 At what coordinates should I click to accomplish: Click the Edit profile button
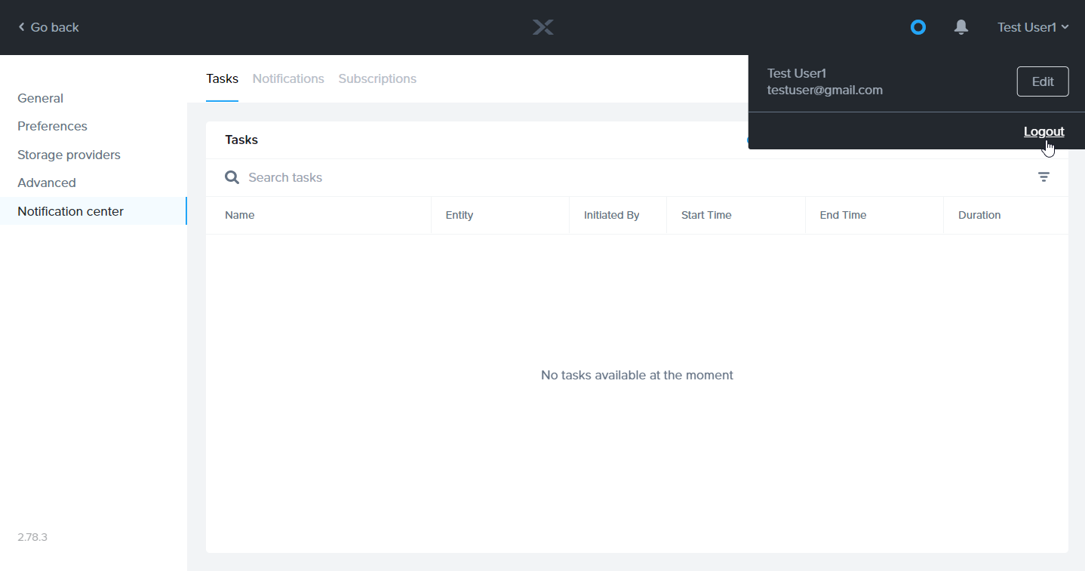pyautogui.click(x=1042, y=81)
